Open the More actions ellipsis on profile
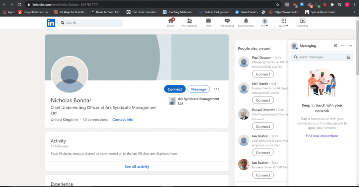This screenshot has height=187, width=359. coord(216,89)
